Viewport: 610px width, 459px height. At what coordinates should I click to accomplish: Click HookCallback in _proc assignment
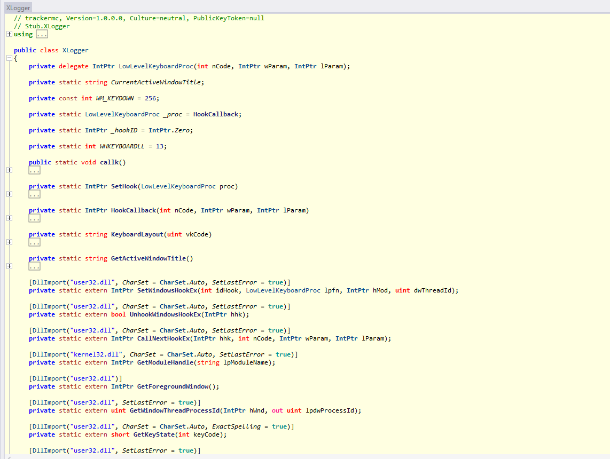click(x=215, y=114)
